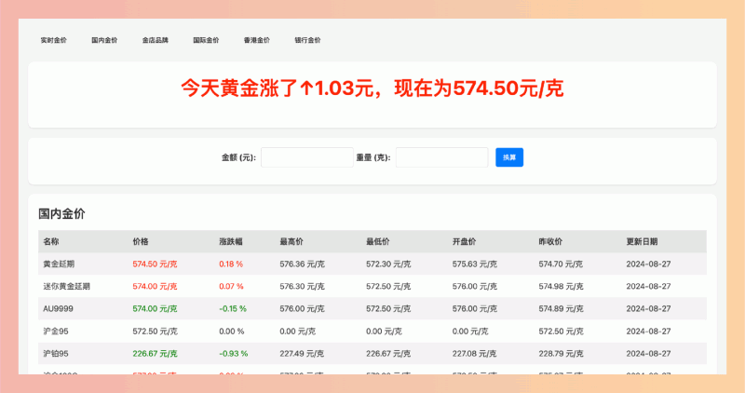Click the -0.15 % change value
This screenshot has height=393, width=745.
coord(233,308)
